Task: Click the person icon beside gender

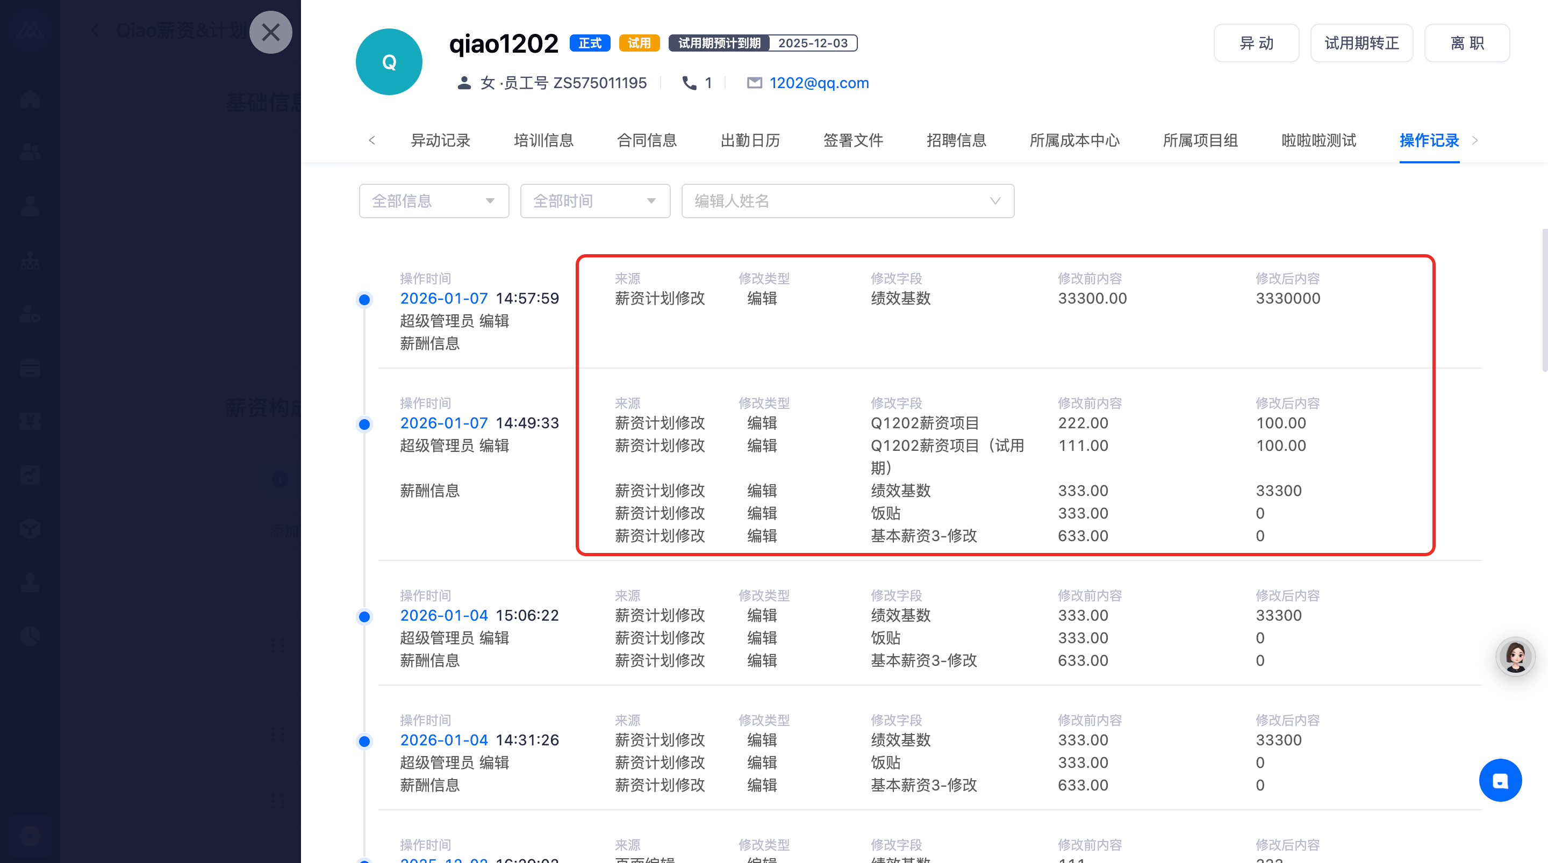Action: tap(464, 83)
